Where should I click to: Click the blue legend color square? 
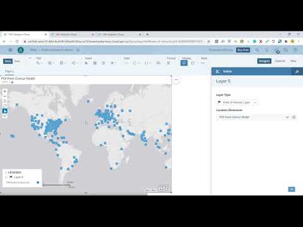click(x=38, y=182)
